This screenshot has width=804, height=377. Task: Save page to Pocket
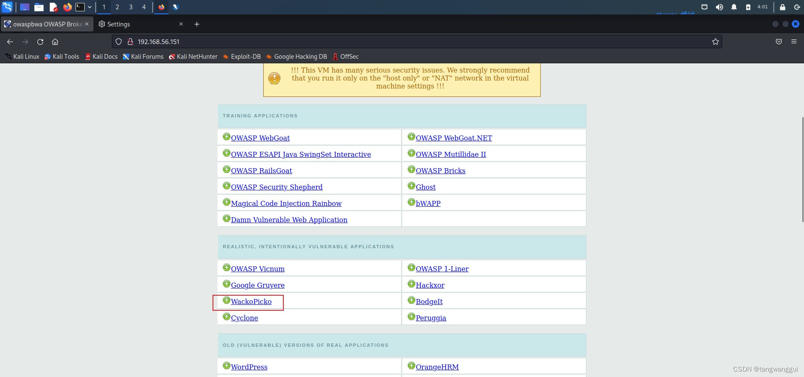(779, 42)
